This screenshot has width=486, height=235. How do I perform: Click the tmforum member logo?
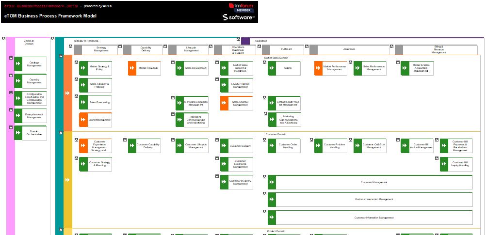241,7
